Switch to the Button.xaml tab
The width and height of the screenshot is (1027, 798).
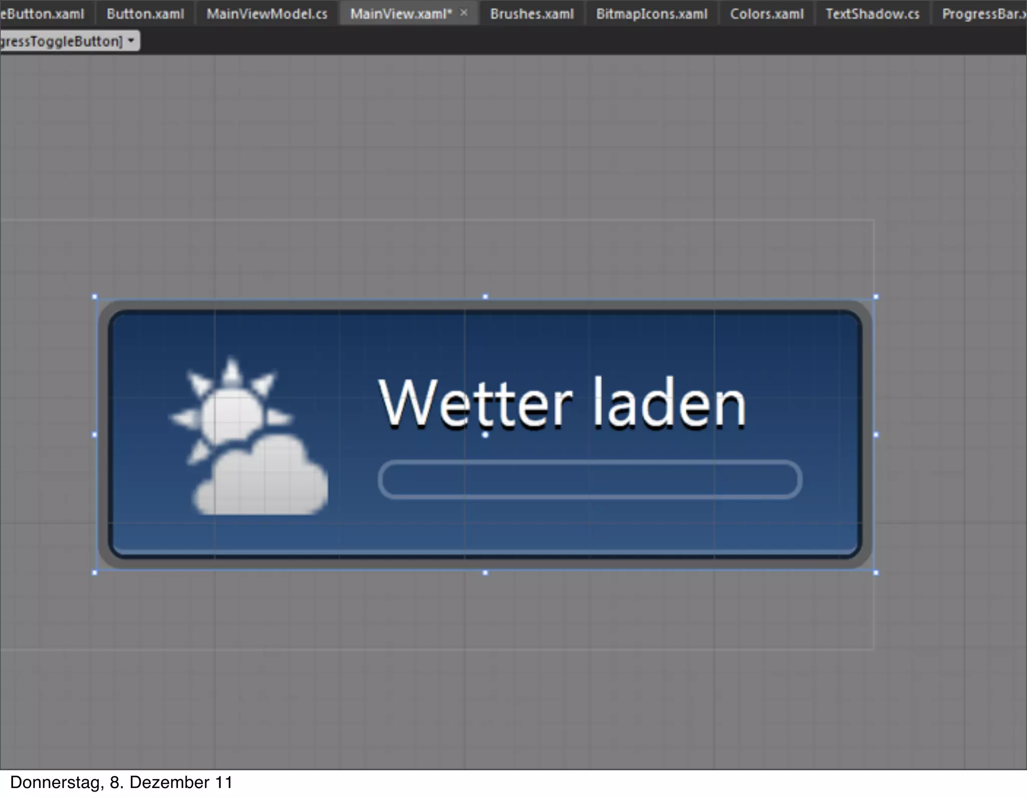pos(145,14)
